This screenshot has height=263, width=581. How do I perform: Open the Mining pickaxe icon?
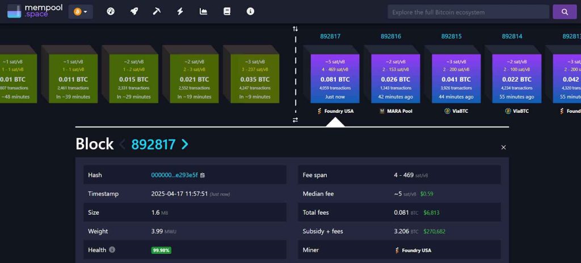[x=157, y=11]
